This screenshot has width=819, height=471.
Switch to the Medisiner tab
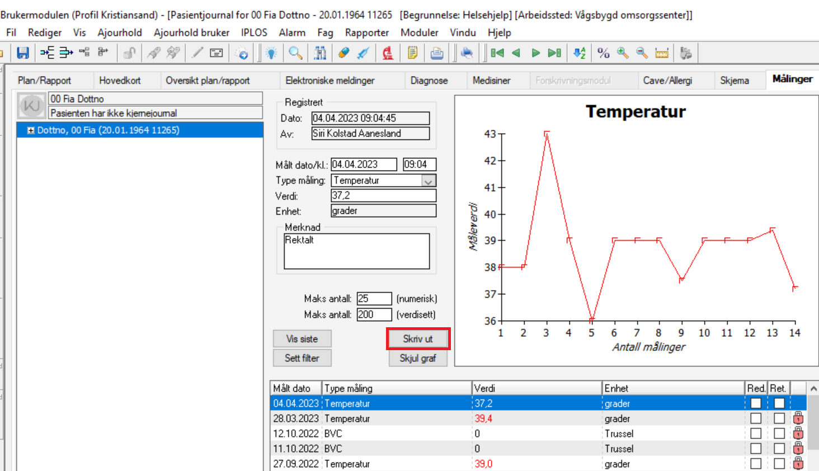[491, 81]
